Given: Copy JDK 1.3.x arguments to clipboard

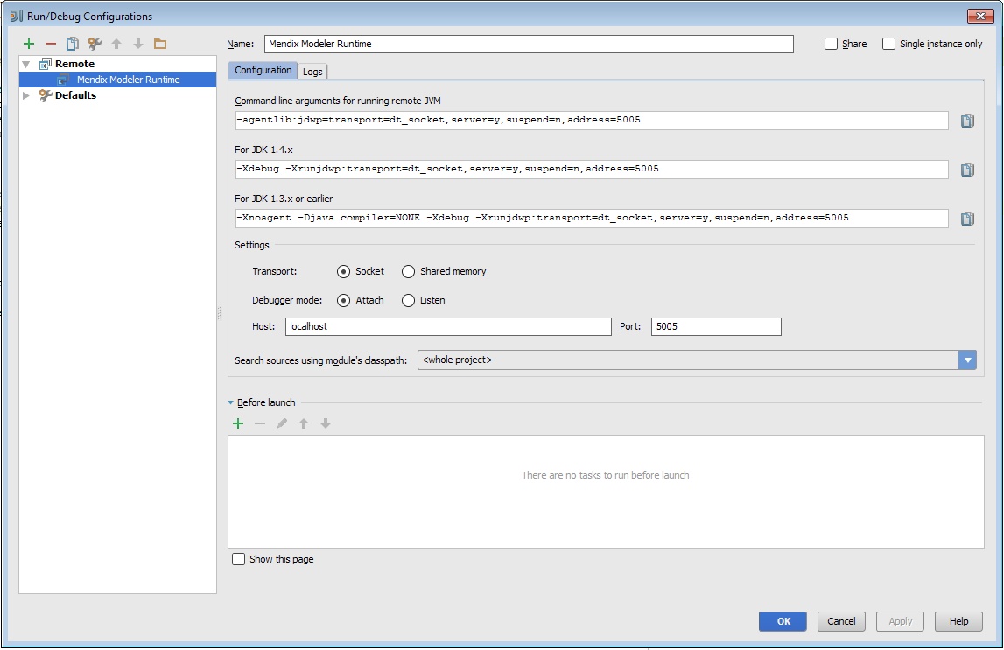Looking at the screenshot, I should [x=967, y=219].
